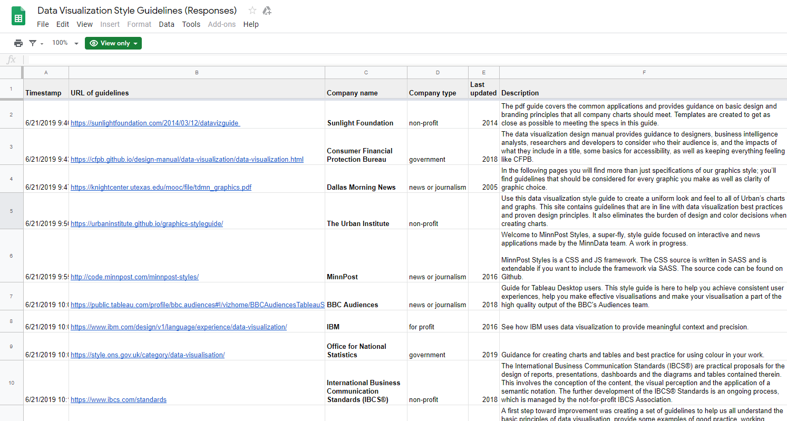Click the eye icon on View only button
Viewport: 787px width, 421px height.
tap(93, 43)
